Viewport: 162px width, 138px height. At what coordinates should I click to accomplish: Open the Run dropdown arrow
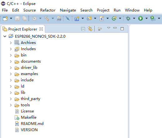[146, 18]
